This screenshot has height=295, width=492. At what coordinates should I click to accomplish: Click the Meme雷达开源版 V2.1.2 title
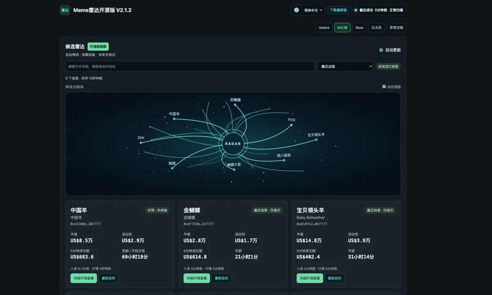tap(102, 10)
